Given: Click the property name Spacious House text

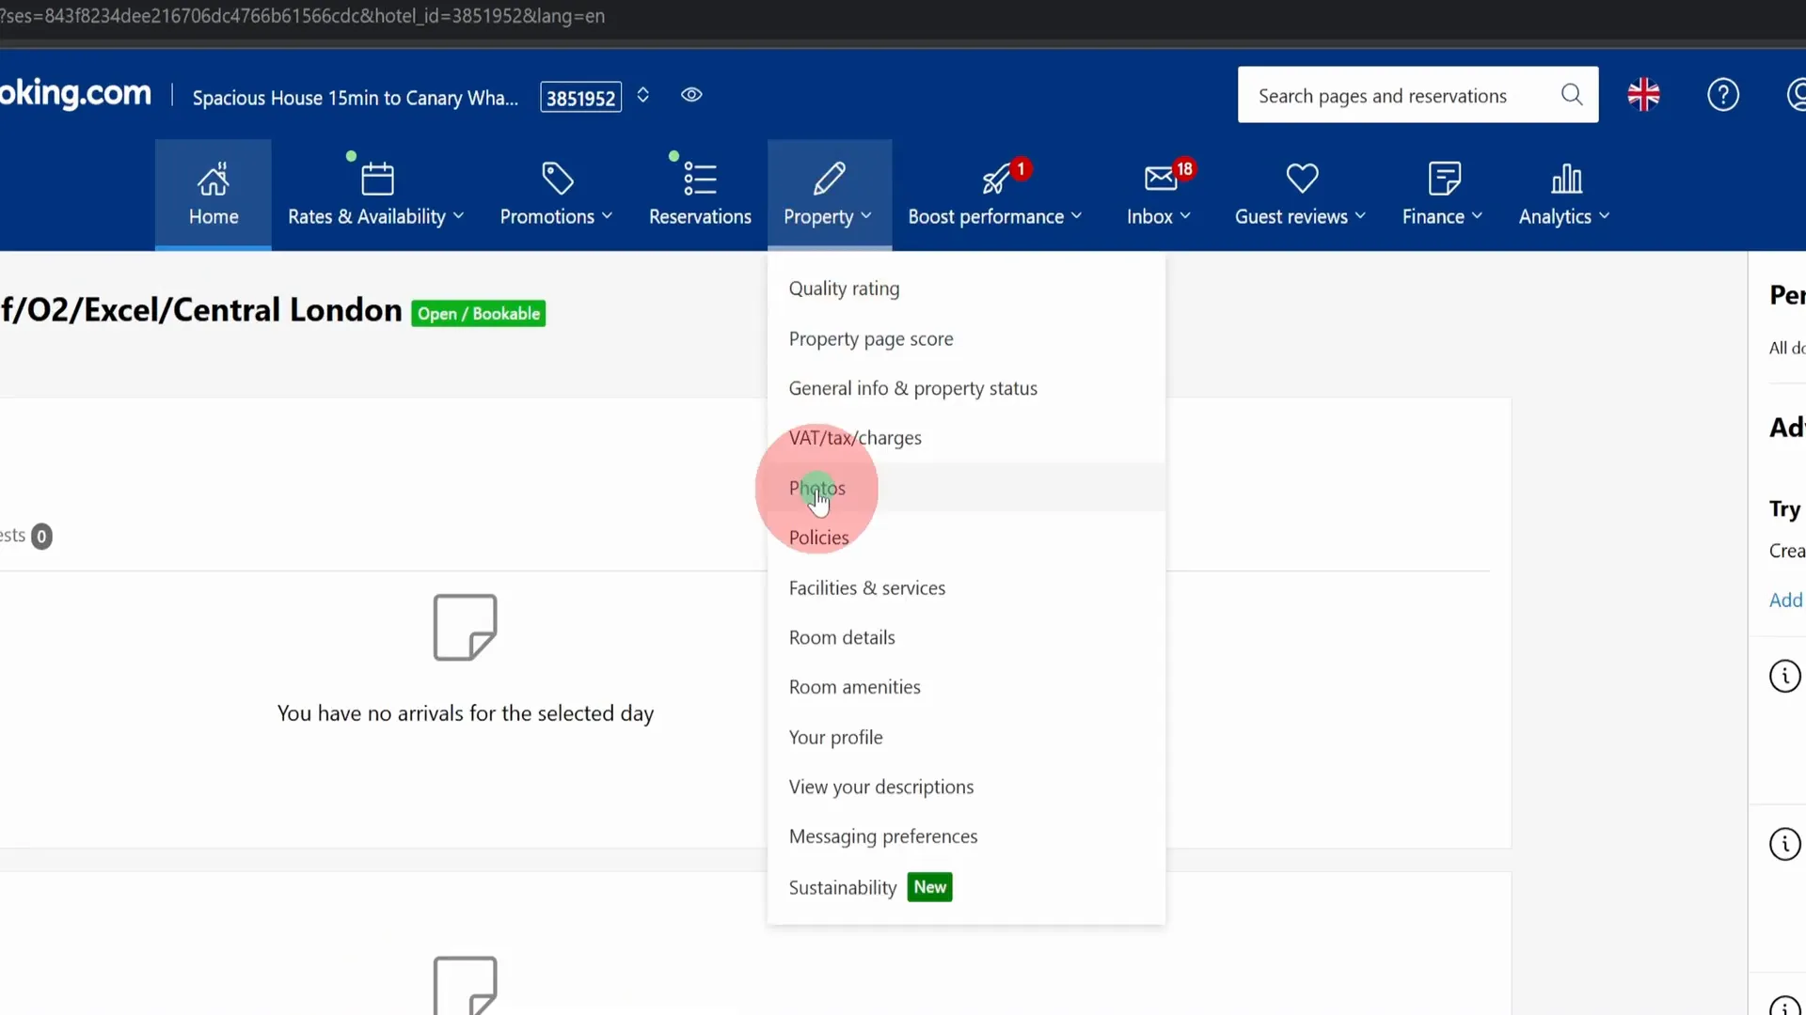Looking at the screenshot, I should 355,98.
